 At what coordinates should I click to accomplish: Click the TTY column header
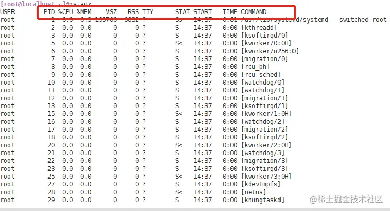(148, 12)
